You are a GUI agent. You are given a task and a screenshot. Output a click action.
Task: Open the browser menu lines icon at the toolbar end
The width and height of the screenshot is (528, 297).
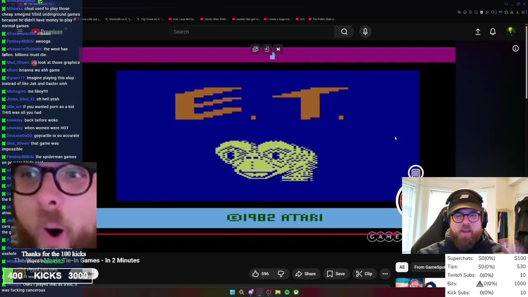pos(523,12)
